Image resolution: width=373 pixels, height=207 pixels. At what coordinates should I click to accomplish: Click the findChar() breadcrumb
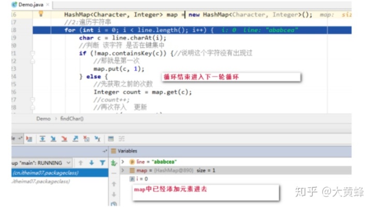pyautogui.click(x=72, y=119)
